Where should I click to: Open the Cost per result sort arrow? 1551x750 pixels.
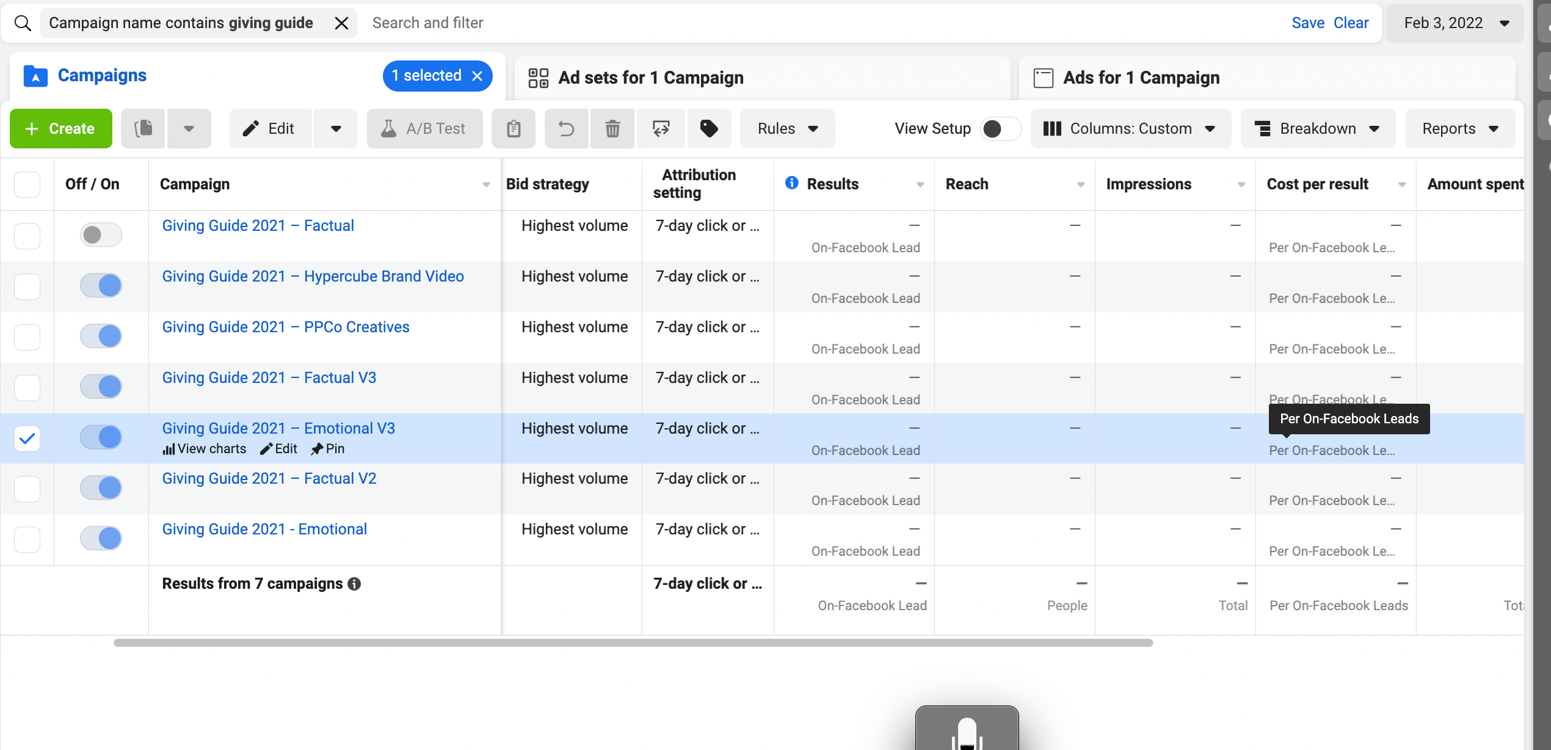tap(1402, 184)
